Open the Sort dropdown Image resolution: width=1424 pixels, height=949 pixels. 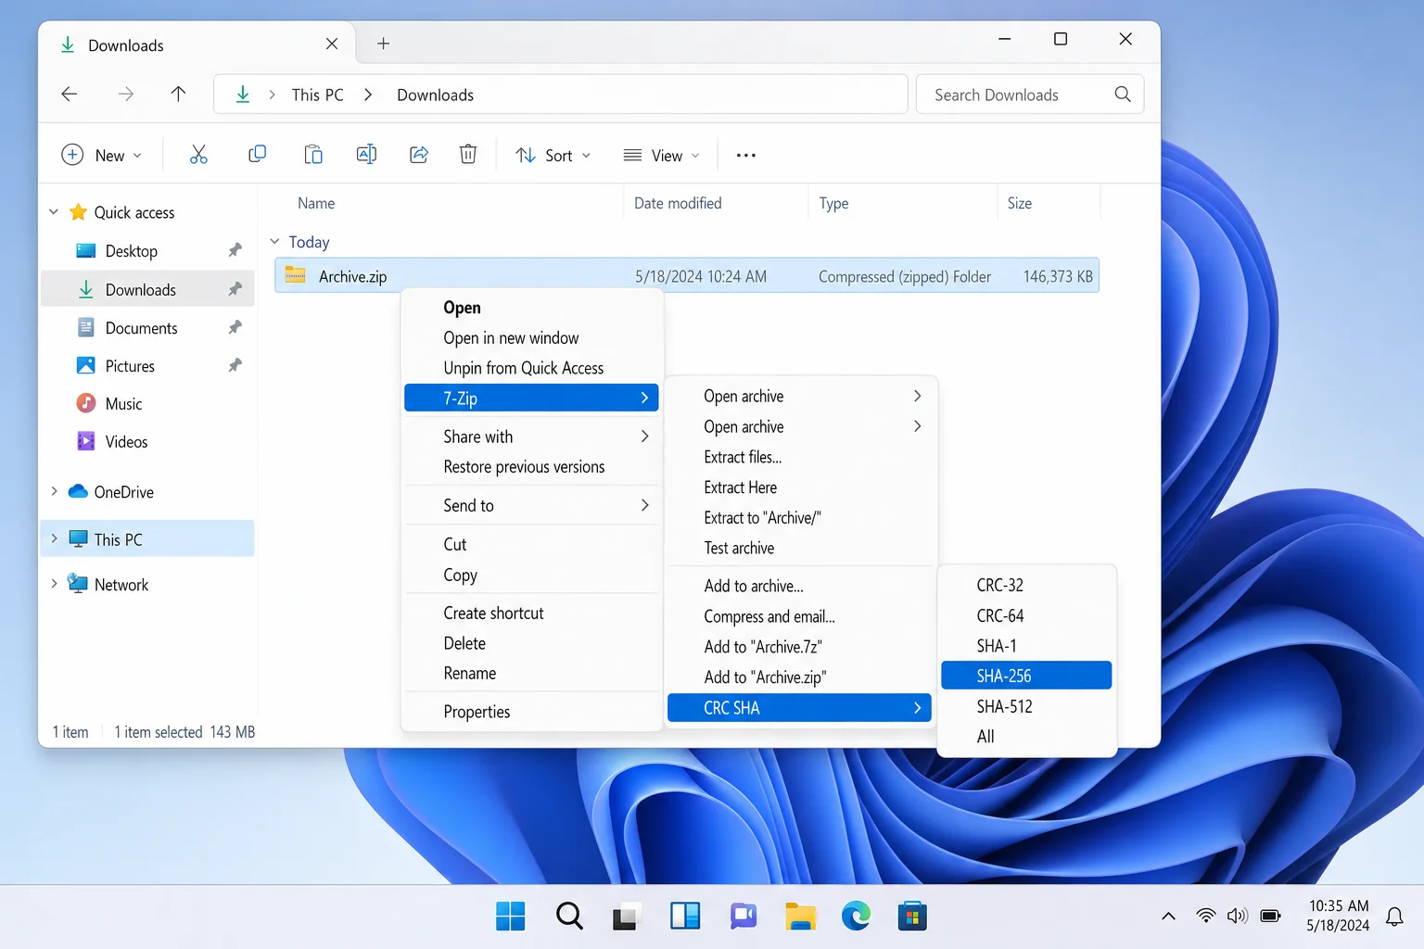click(x=553, y=155)
